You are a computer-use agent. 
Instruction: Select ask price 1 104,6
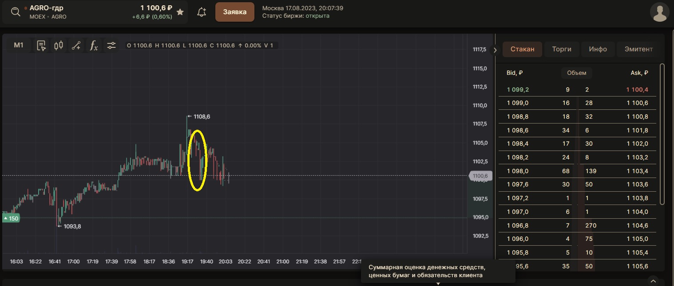[x=637, y=226]
